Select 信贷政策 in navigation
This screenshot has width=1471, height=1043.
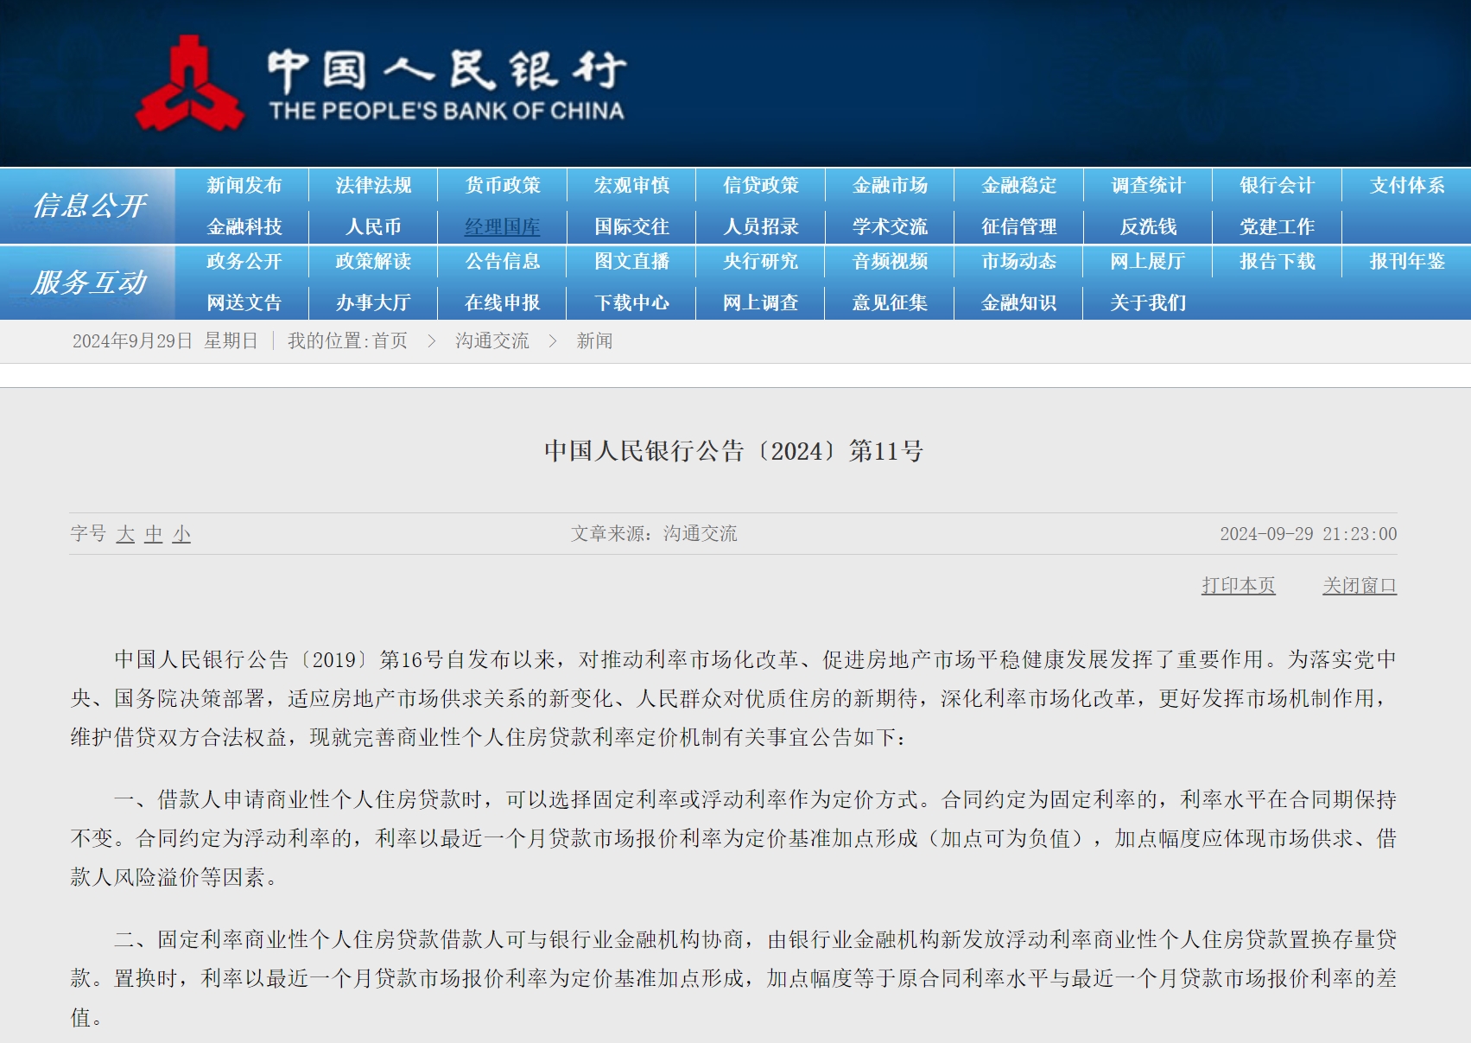coord(761,186)
